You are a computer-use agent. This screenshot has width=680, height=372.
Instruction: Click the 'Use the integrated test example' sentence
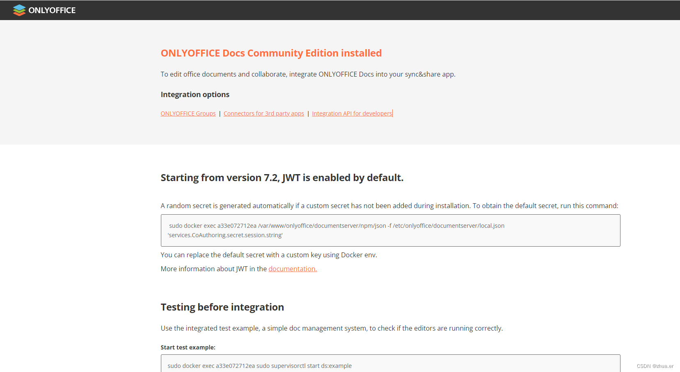tap(332, 328)
